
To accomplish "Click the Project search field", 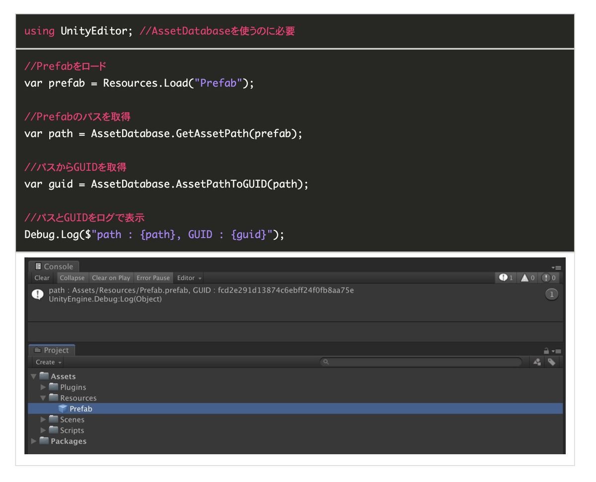I will coord(421,362).
